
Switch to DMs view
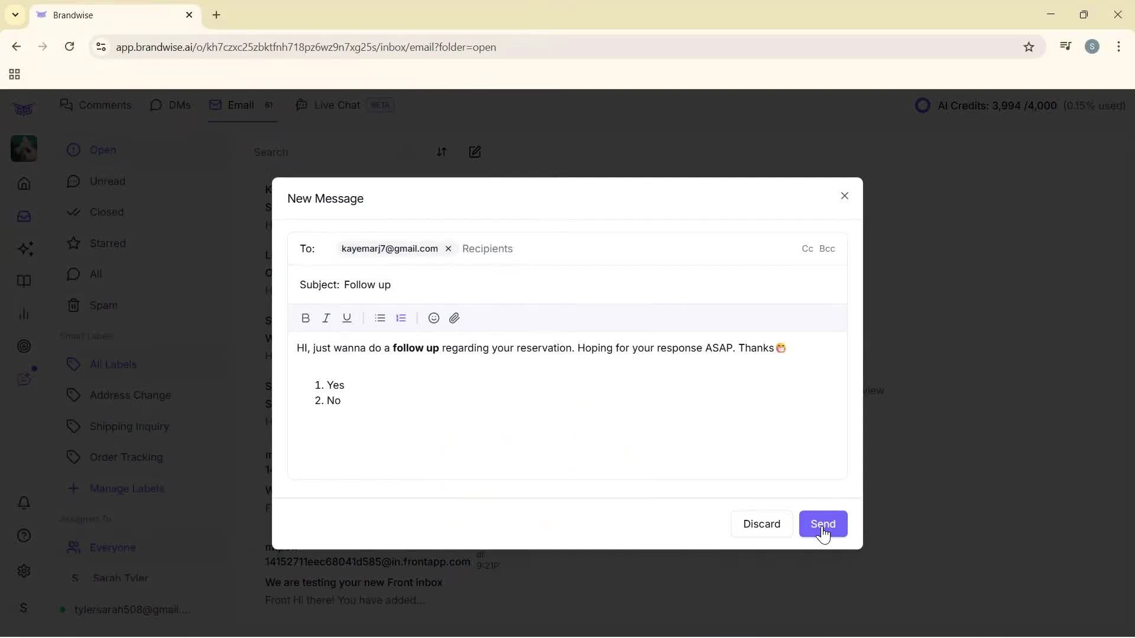[170, 105]
